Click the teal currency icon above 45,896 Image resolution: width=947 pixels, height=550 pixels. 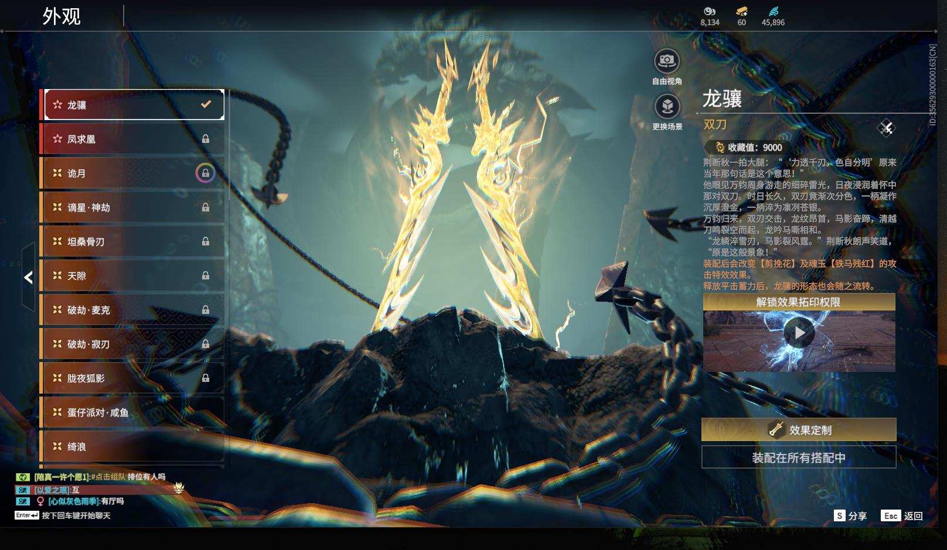click(773, 11)
